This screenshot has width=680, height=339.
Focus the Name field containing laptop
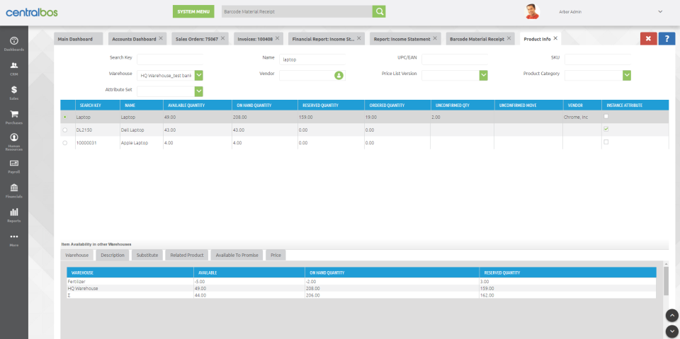312,59
